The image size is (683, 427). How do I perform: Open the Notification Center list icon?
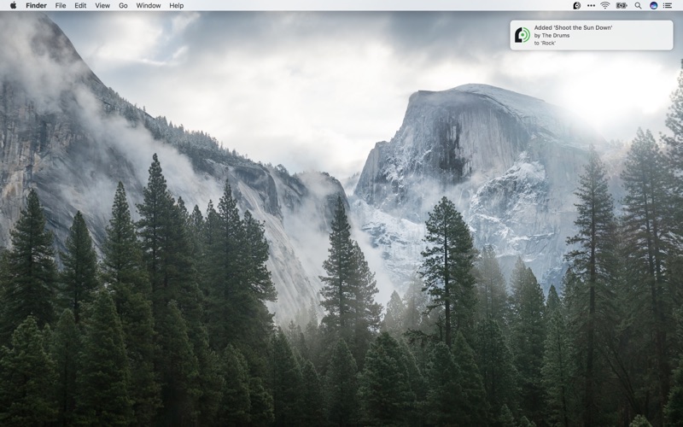668,6
